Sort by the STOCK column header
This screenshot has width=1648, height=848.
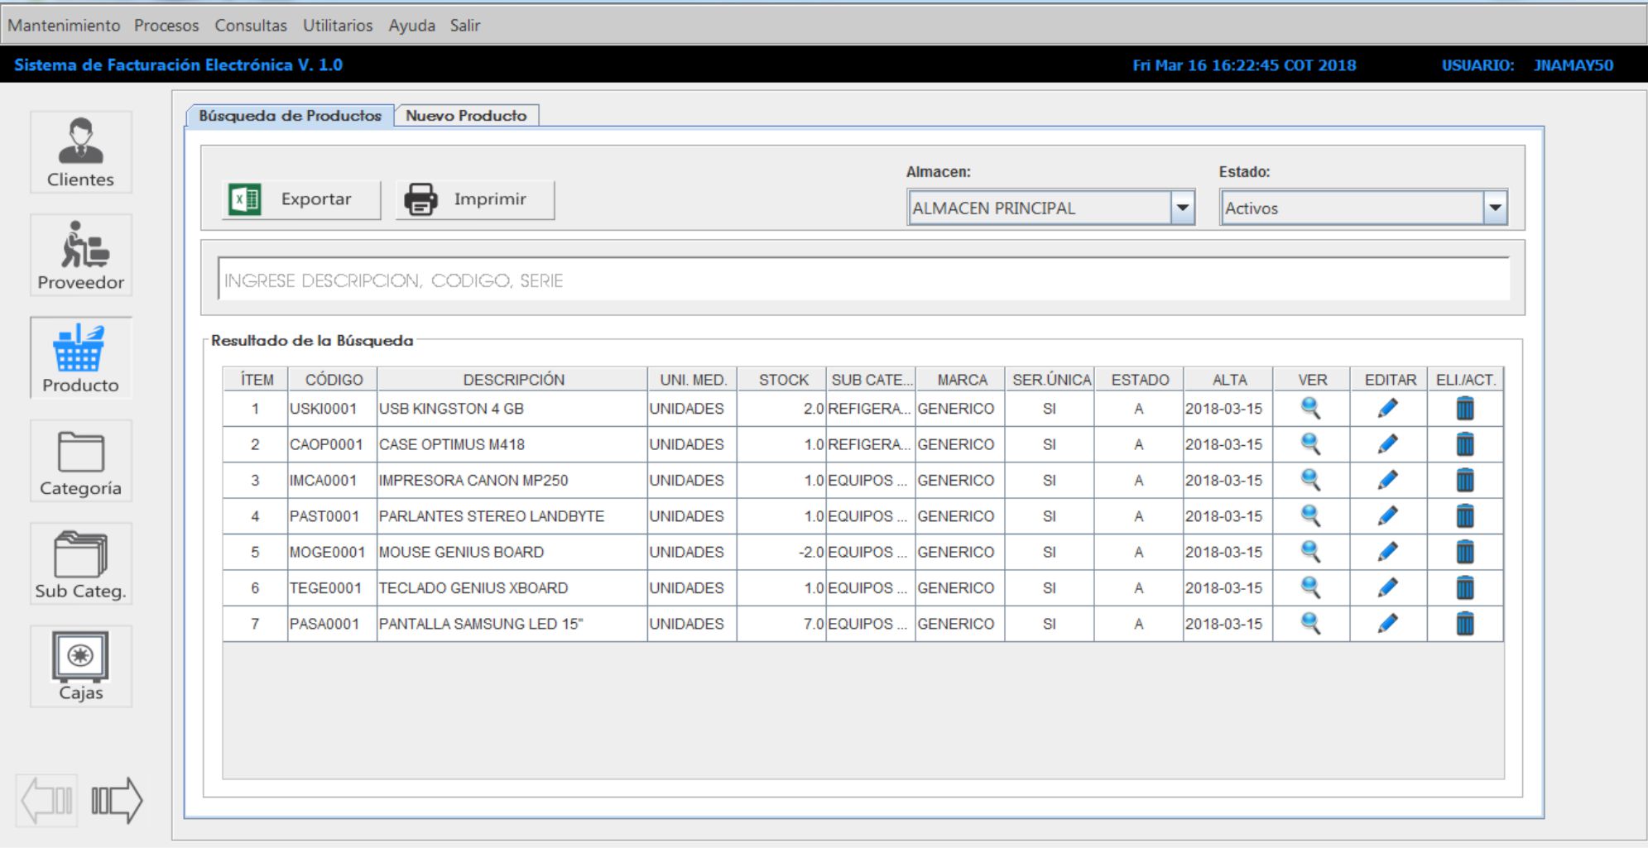pos(782,380)
